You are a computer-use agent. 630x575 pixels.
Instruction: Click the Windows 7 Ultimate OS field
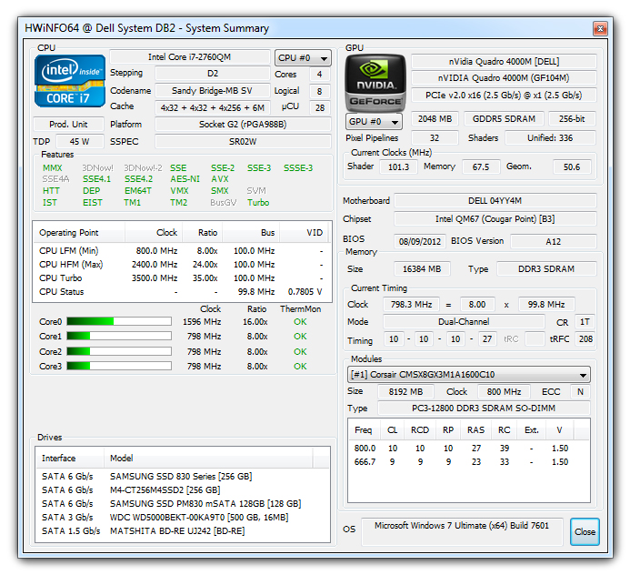coord(462,531)
